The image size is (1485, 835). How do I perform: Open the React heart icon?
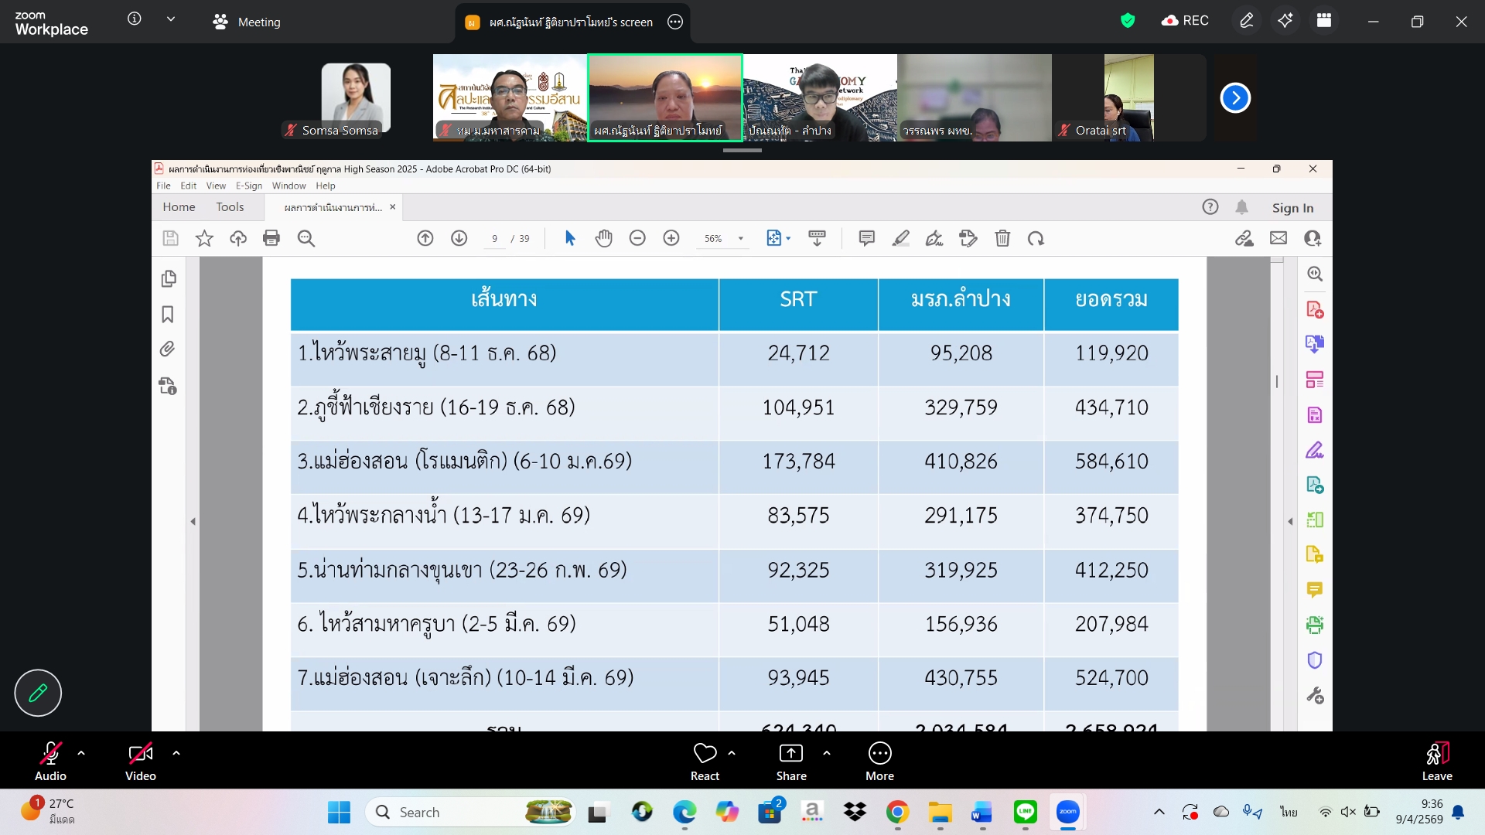pos(705,753)
